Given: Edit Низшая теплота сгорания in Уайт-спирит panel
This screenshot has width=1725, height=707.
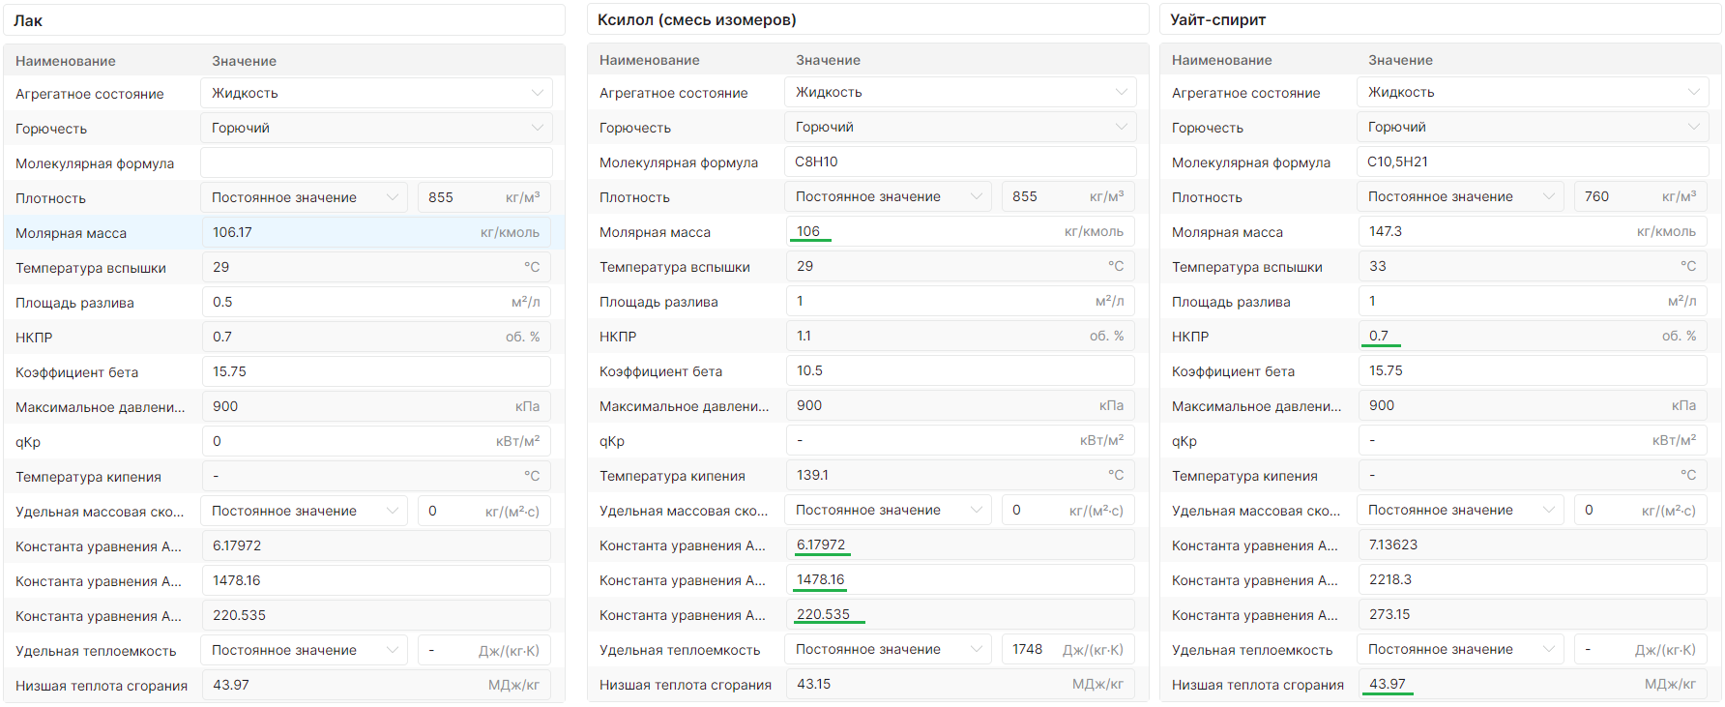Looking at the screenshot, I should [x=1533, y=684].
